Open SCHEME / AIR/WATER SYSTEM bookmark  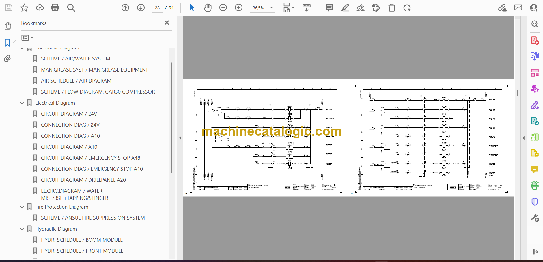coord(76,59)
